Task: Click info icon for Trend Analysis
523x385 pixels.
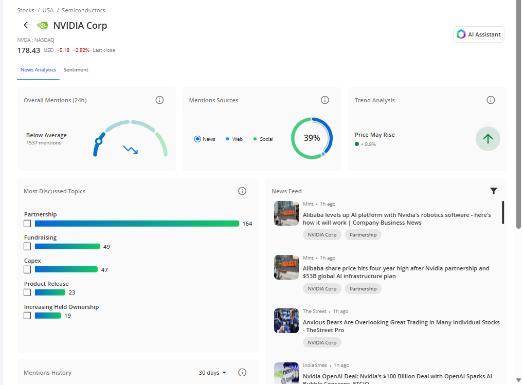Action: click(491, 100)
